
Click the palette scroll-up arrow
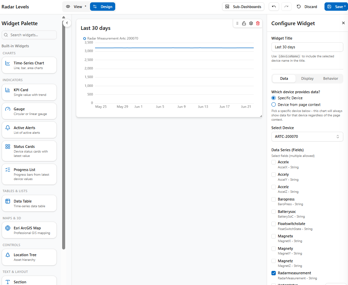tap(64, 17)
